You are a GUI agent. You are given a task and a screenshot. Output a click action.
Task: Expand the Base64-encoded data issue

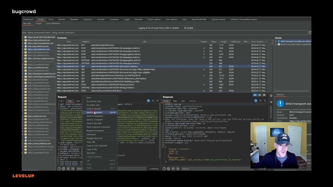[x=276, y=44]
